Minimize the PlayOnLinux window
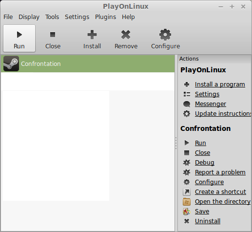This screenshot has height=232, width=252. click(x=221, y=7)
